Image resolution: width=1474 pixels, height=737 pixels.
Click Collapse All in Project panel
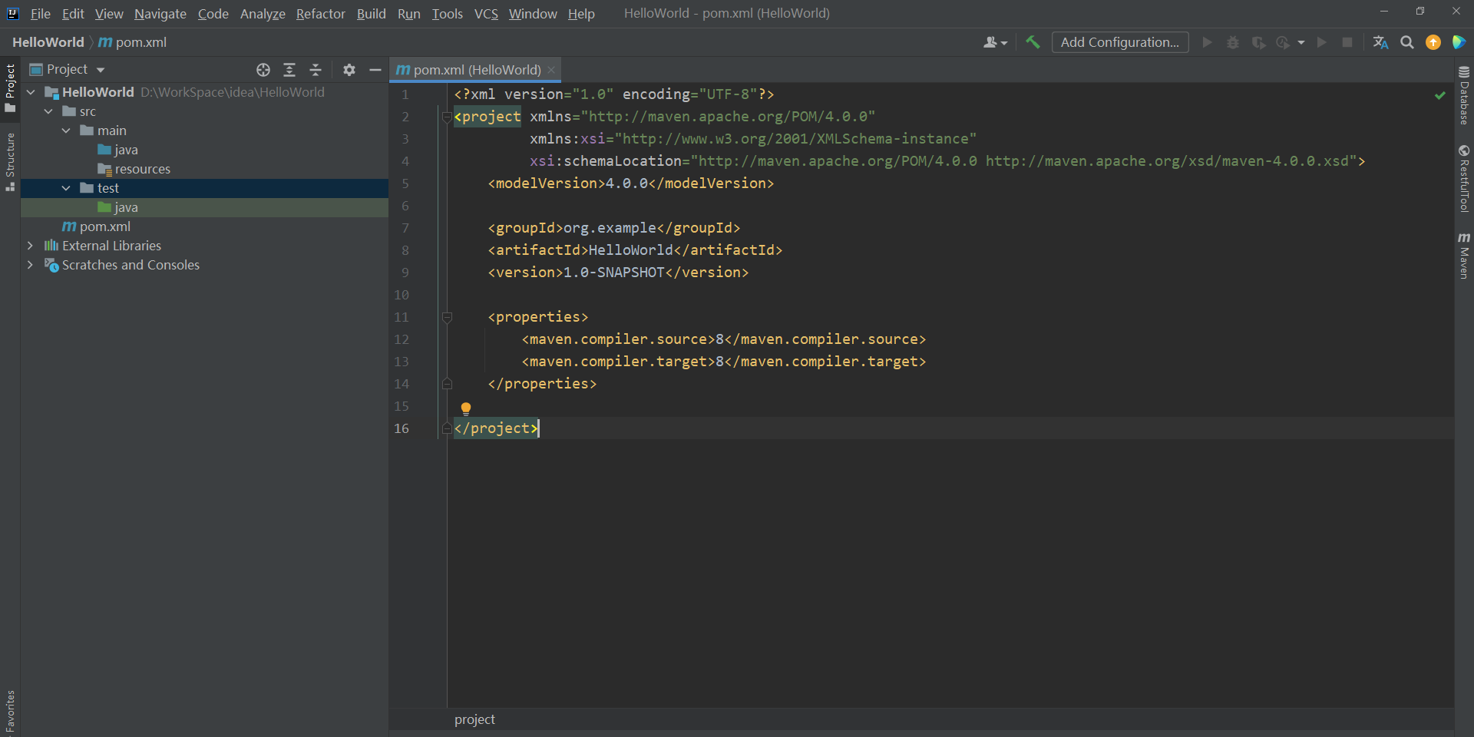(x=316, y=70)
